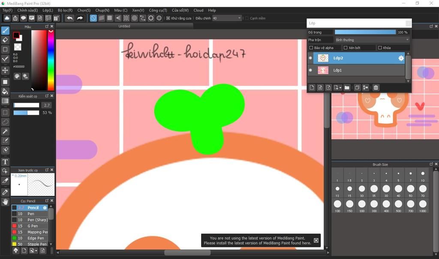Screen dimensions: 439x259
Task: Choose brush size 1000 preset
Action: (423, 205)
